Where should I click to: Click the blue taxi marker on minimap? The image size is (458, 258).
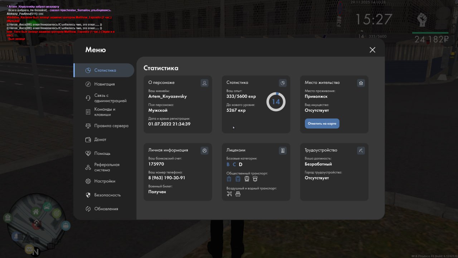click(66, 226)
